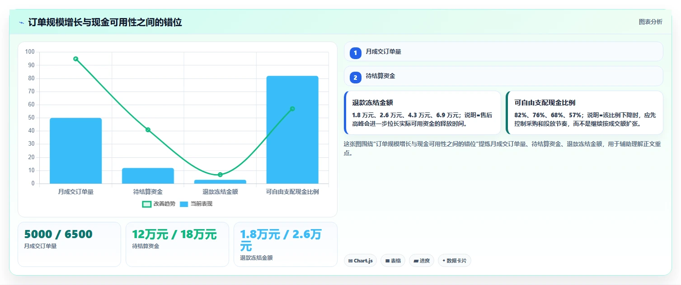Image resolution: width=681 pixels, height=285 pixels.
Task: Click the y-axis value 100
Action: pos(30,52)
